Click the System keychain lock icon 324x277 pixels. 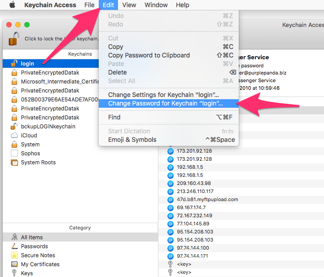point(14,144)
